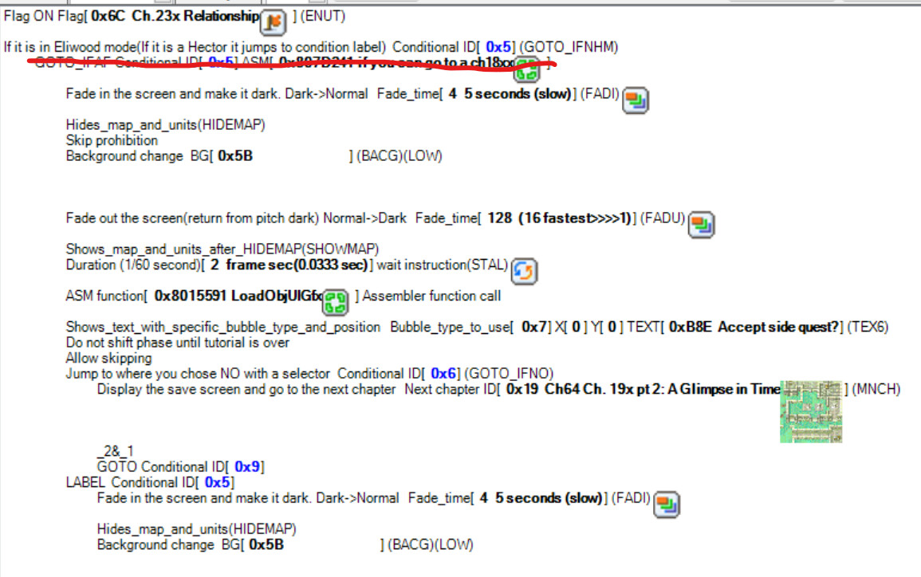
Task: Click the orange wait icon next to STAL
Action: point(523,270)
